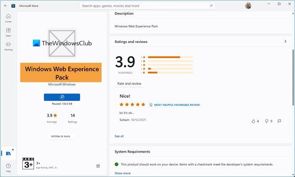Click the green compatibility checkmark icon

click(x=116, y=164)
